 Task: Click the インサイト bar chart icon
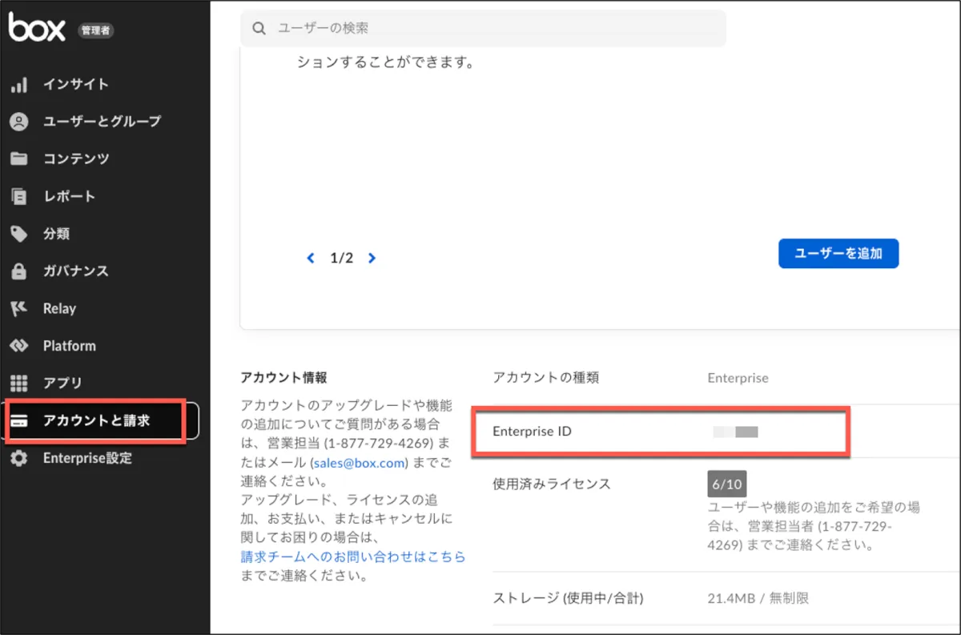18,84
